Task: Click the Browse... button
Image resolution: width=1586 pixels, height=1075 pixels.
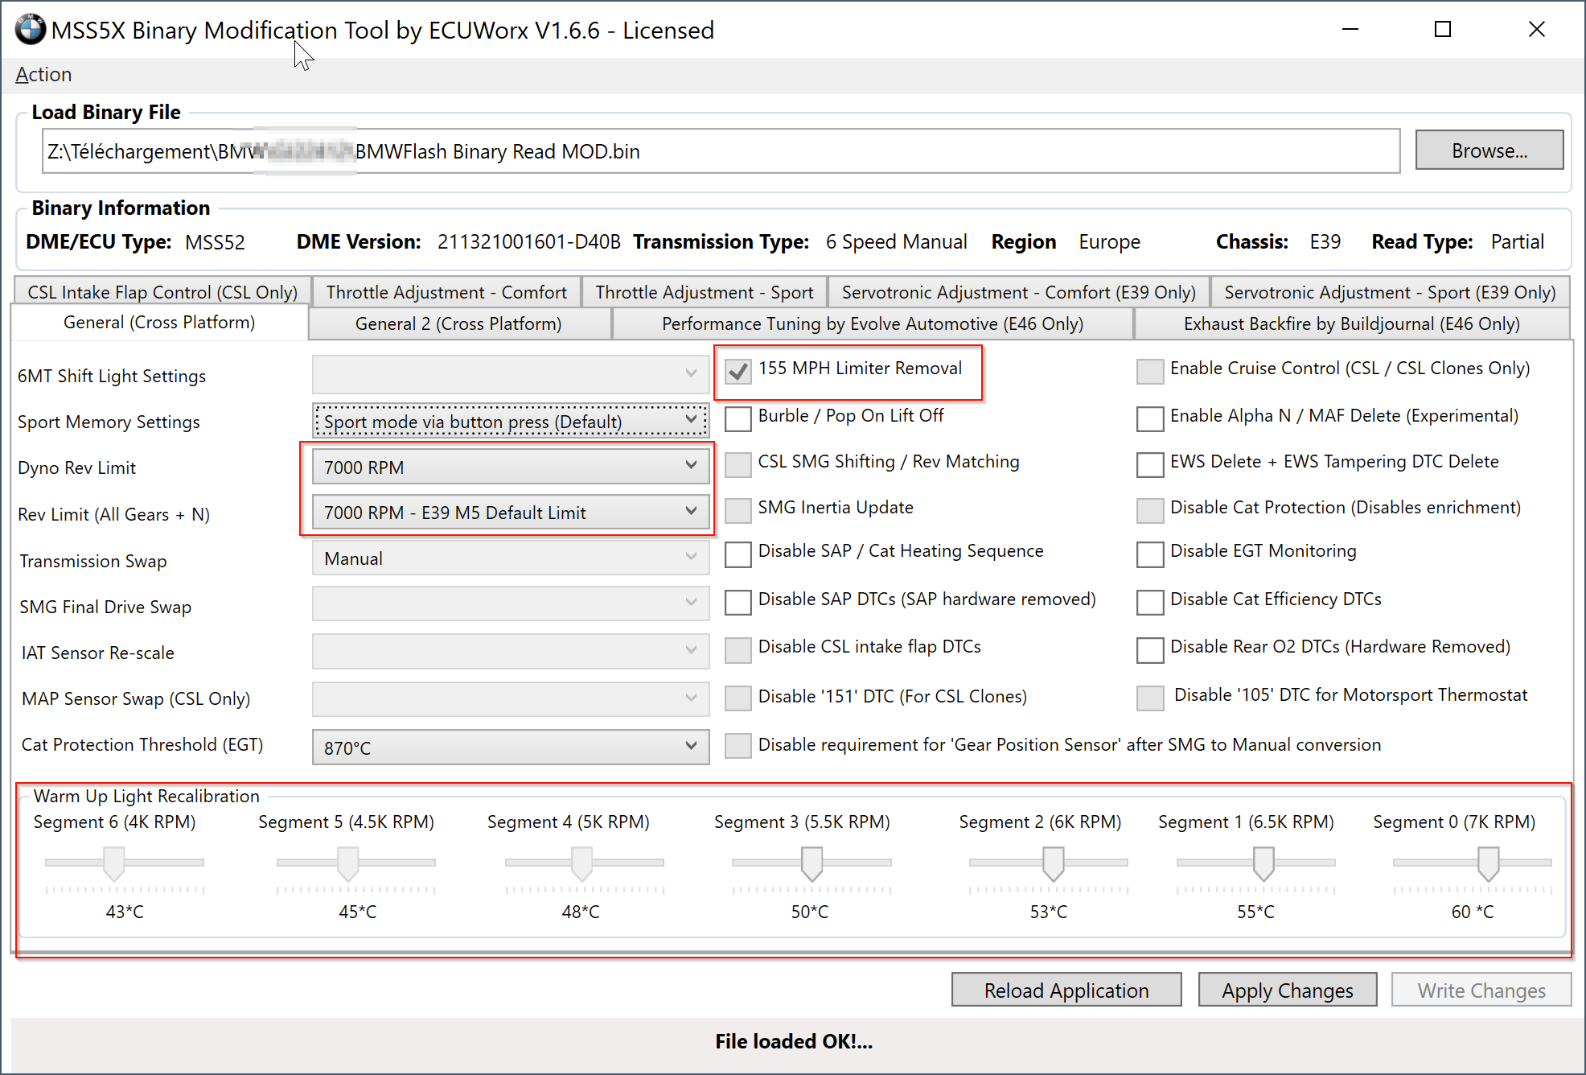Action: [x=1489, y=150]
